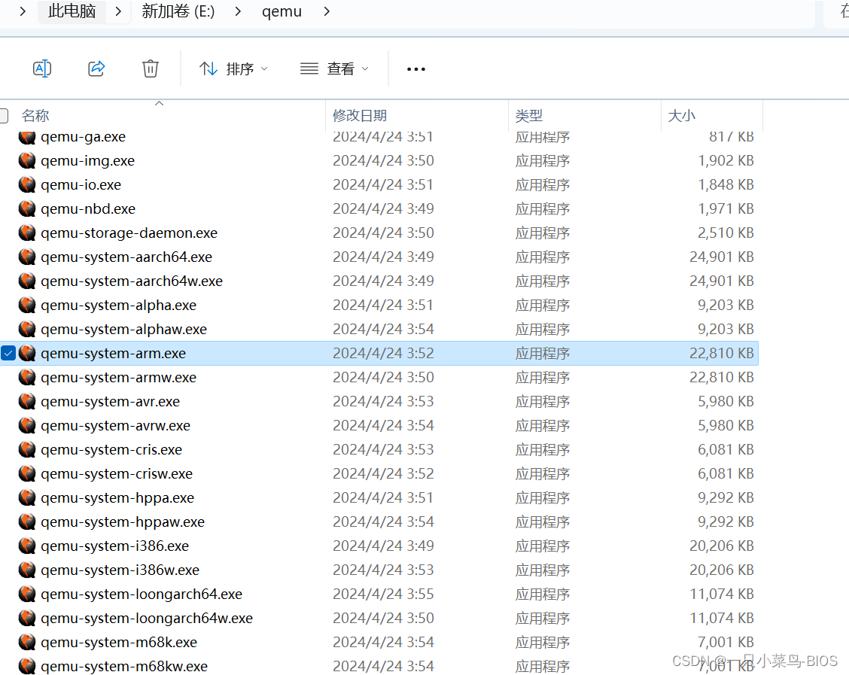The width and height of the screenshot is (849, 675).
Task: Select the qemu-system-aarch64.exe file name
Action: [126, 257]
